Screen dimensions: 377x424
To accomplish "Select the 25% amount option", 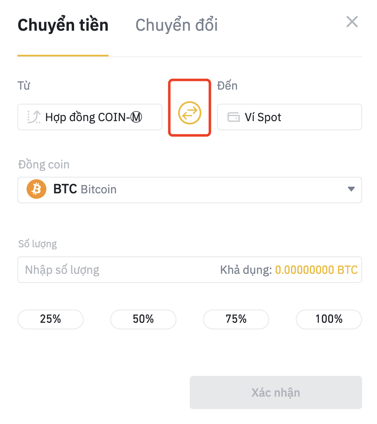I will coord(51,319).
